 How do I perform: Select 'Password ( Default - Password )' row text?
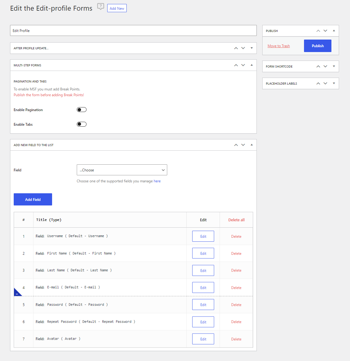[77, 305]
